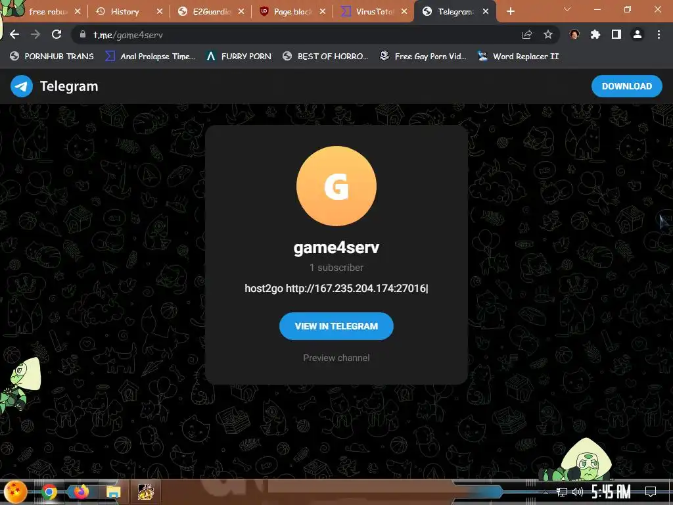View site info via lock icon
This screenshot has width=673, height=505.
83,34
